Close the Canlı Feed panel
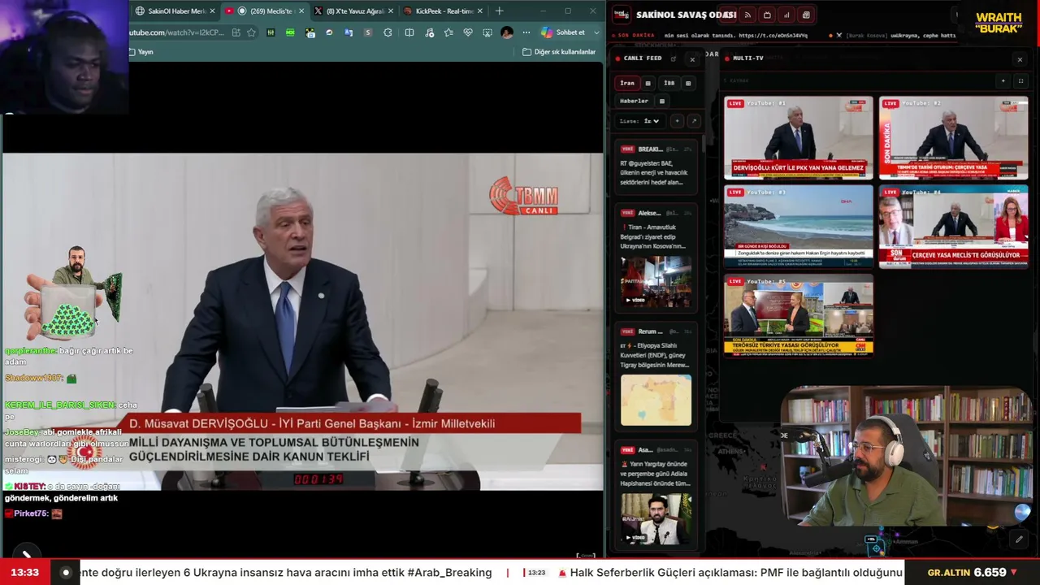Screen dimensions: 1040x585 click(692, 59)
